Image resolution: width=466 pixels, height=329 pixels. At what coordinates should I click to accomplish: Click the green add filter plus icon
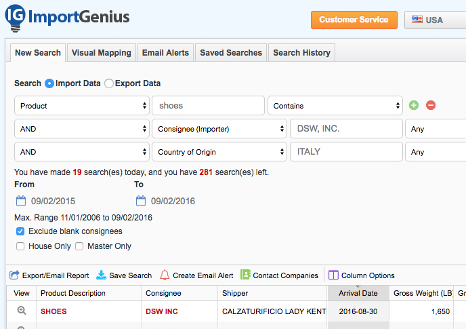tap(414, 105)
